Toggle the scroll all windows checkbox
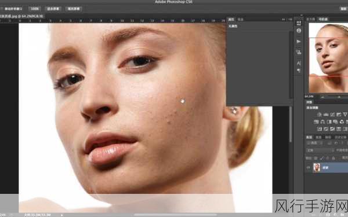The height and width of the screenshot is (217, 348). click(x=2, y=9)
